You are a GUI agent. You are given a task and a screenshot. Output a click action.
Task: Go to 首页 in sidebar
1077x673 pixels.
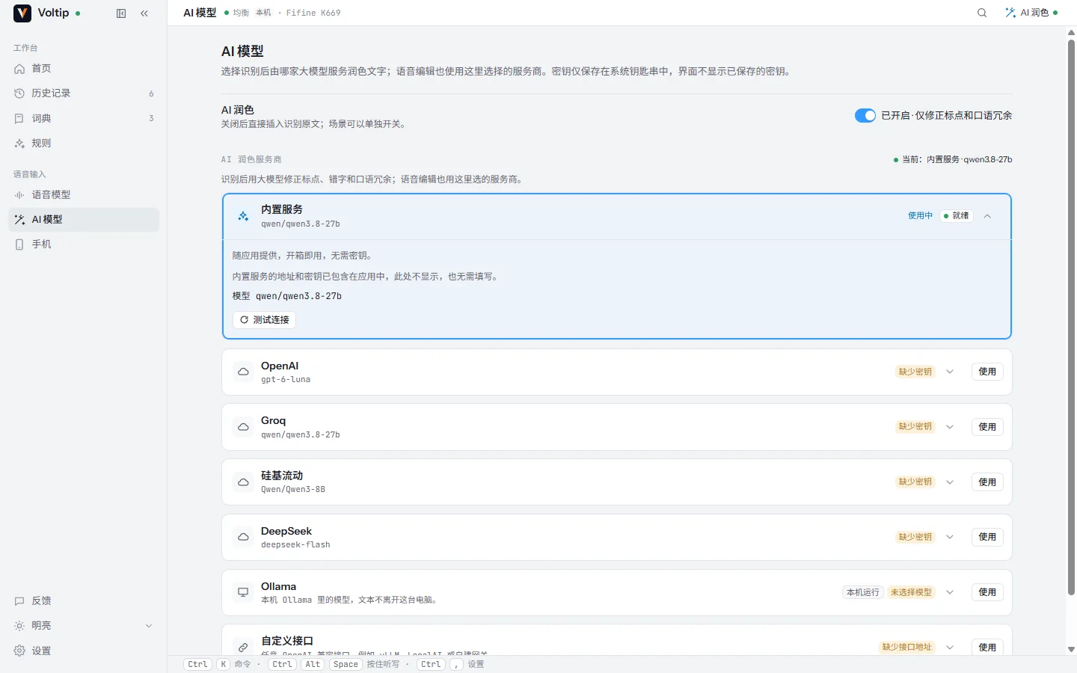coord(84,69)
